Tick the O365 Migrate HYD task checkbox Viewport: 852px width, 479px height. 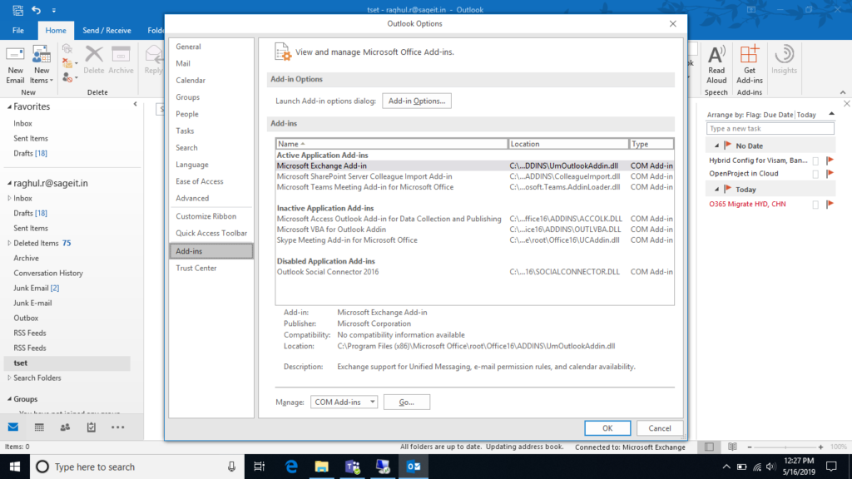815,204
